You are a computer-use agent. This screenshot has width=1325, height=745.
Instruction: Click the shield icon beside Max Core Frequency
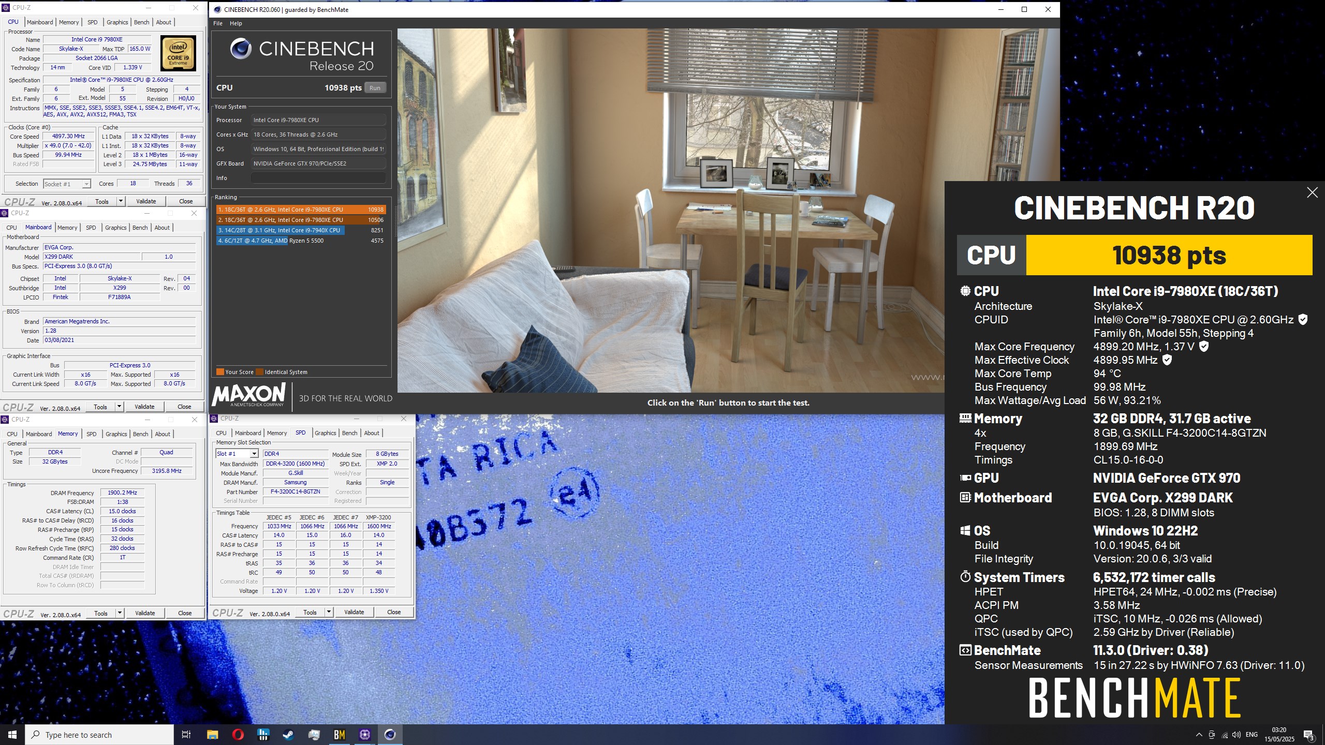click(x=1204, y=347)
